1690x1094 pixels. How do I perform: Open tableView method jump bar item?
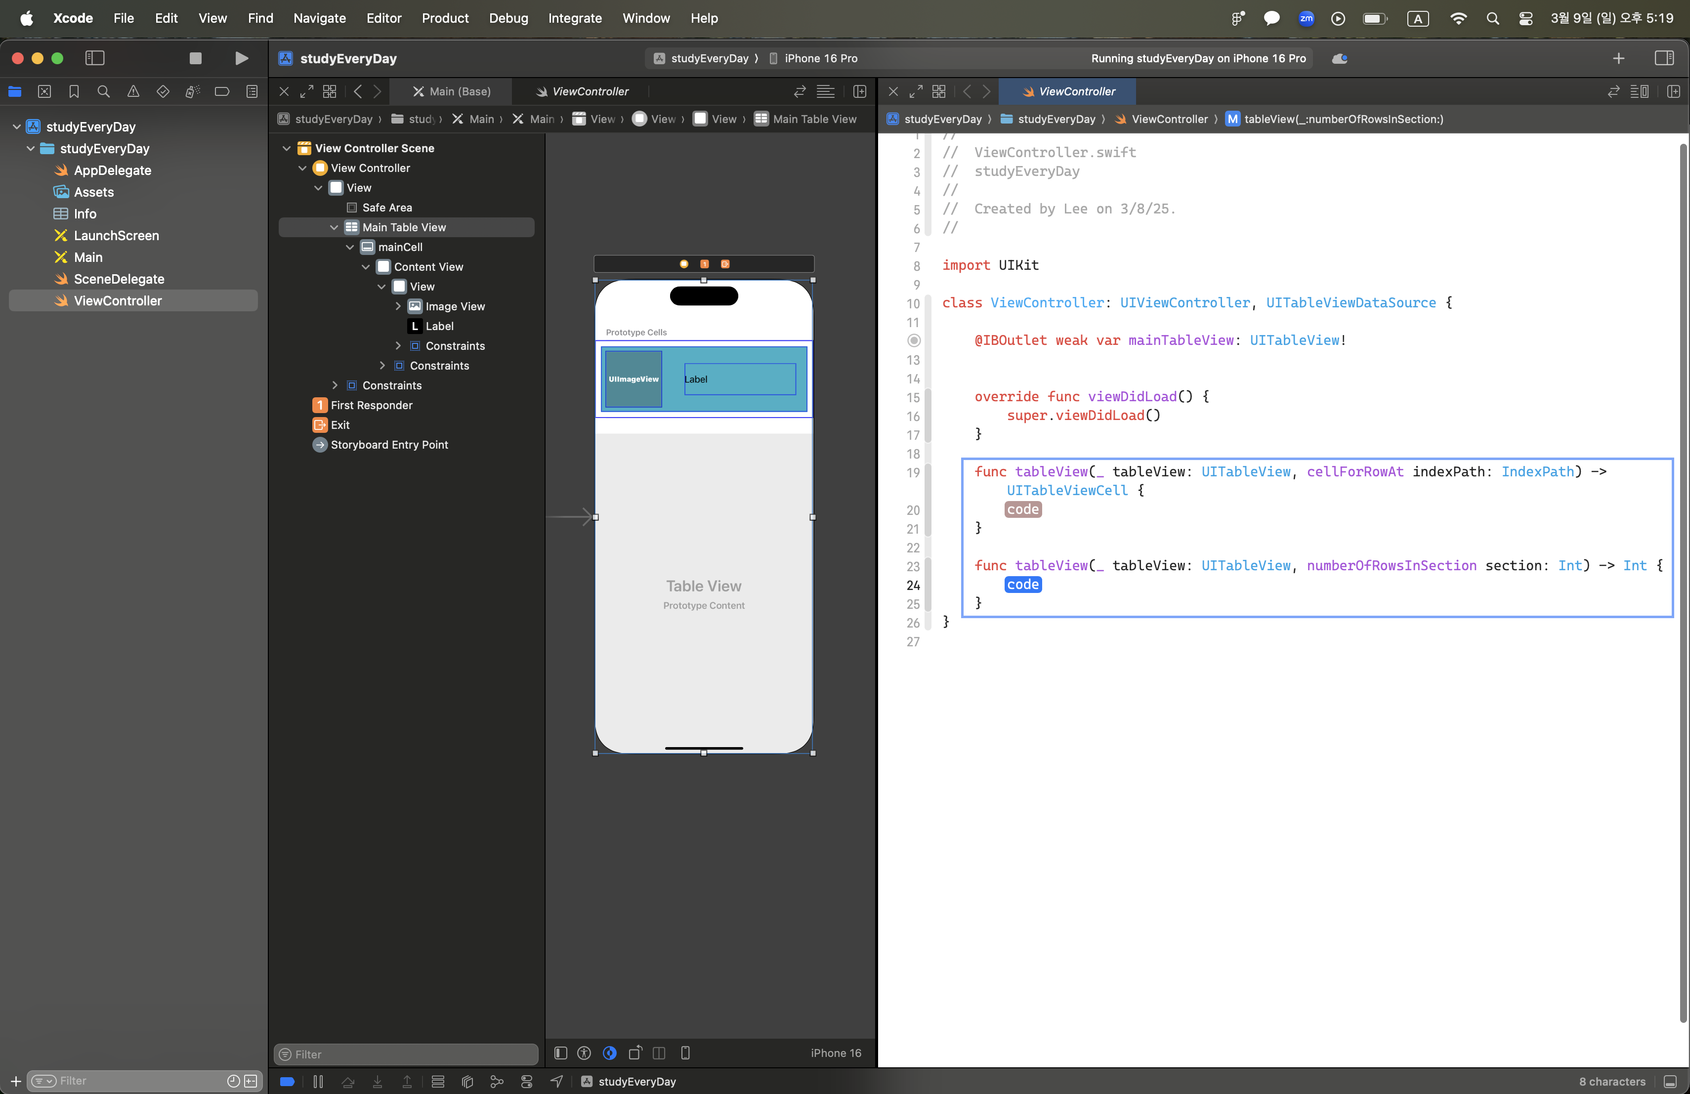coord(1334,119)
